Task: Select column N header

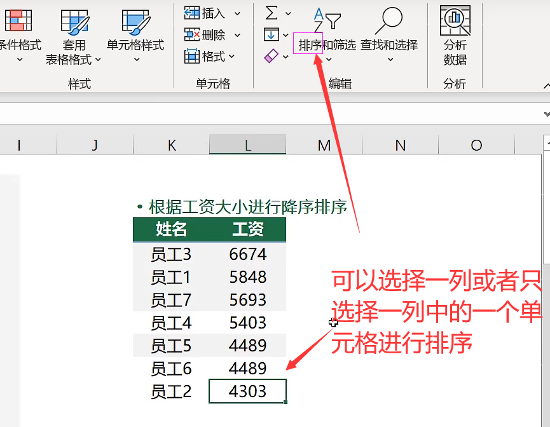Action: tap(400, 145)
